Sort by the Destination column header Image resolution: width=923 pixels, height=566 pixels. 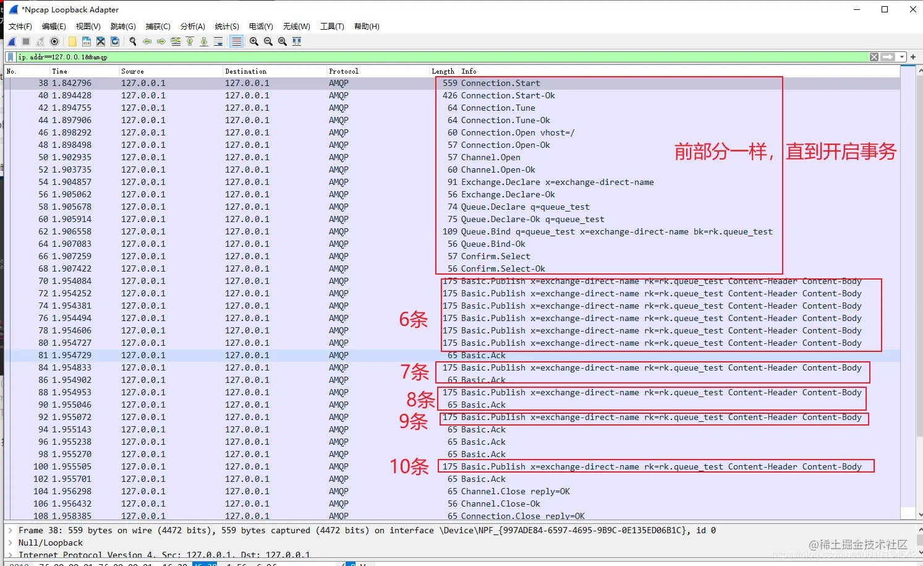274,71
